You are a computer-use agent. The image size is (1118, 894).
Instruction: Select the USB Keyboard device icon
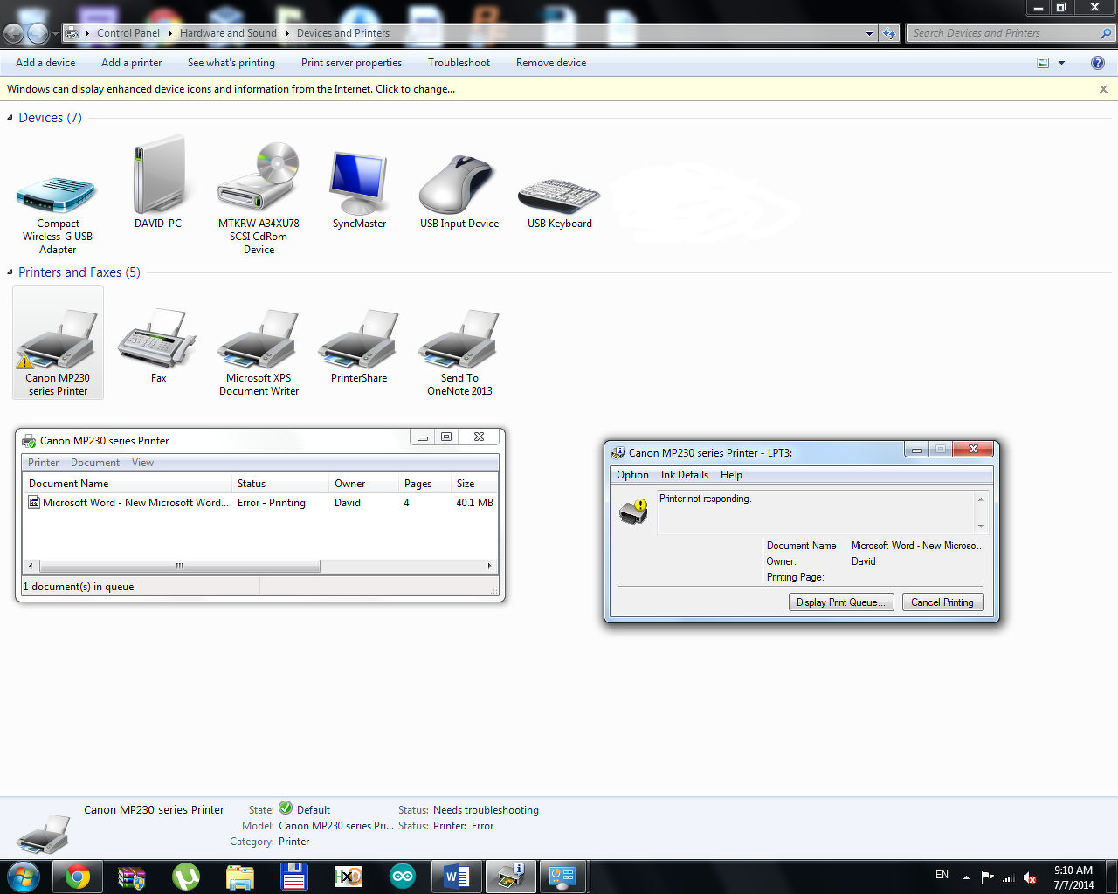[x=560, y=203]
